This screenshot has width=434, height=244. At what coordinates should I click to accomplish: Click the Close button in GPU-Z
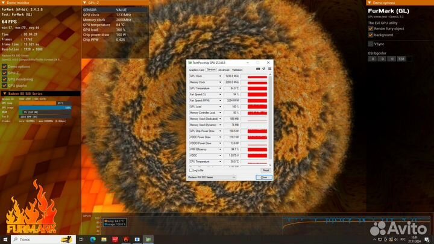click(264, 177)
